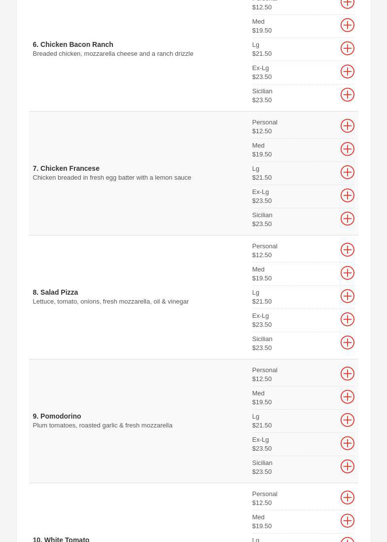Add Sicilian Chicken Bacon Ranch pizza

347,95
